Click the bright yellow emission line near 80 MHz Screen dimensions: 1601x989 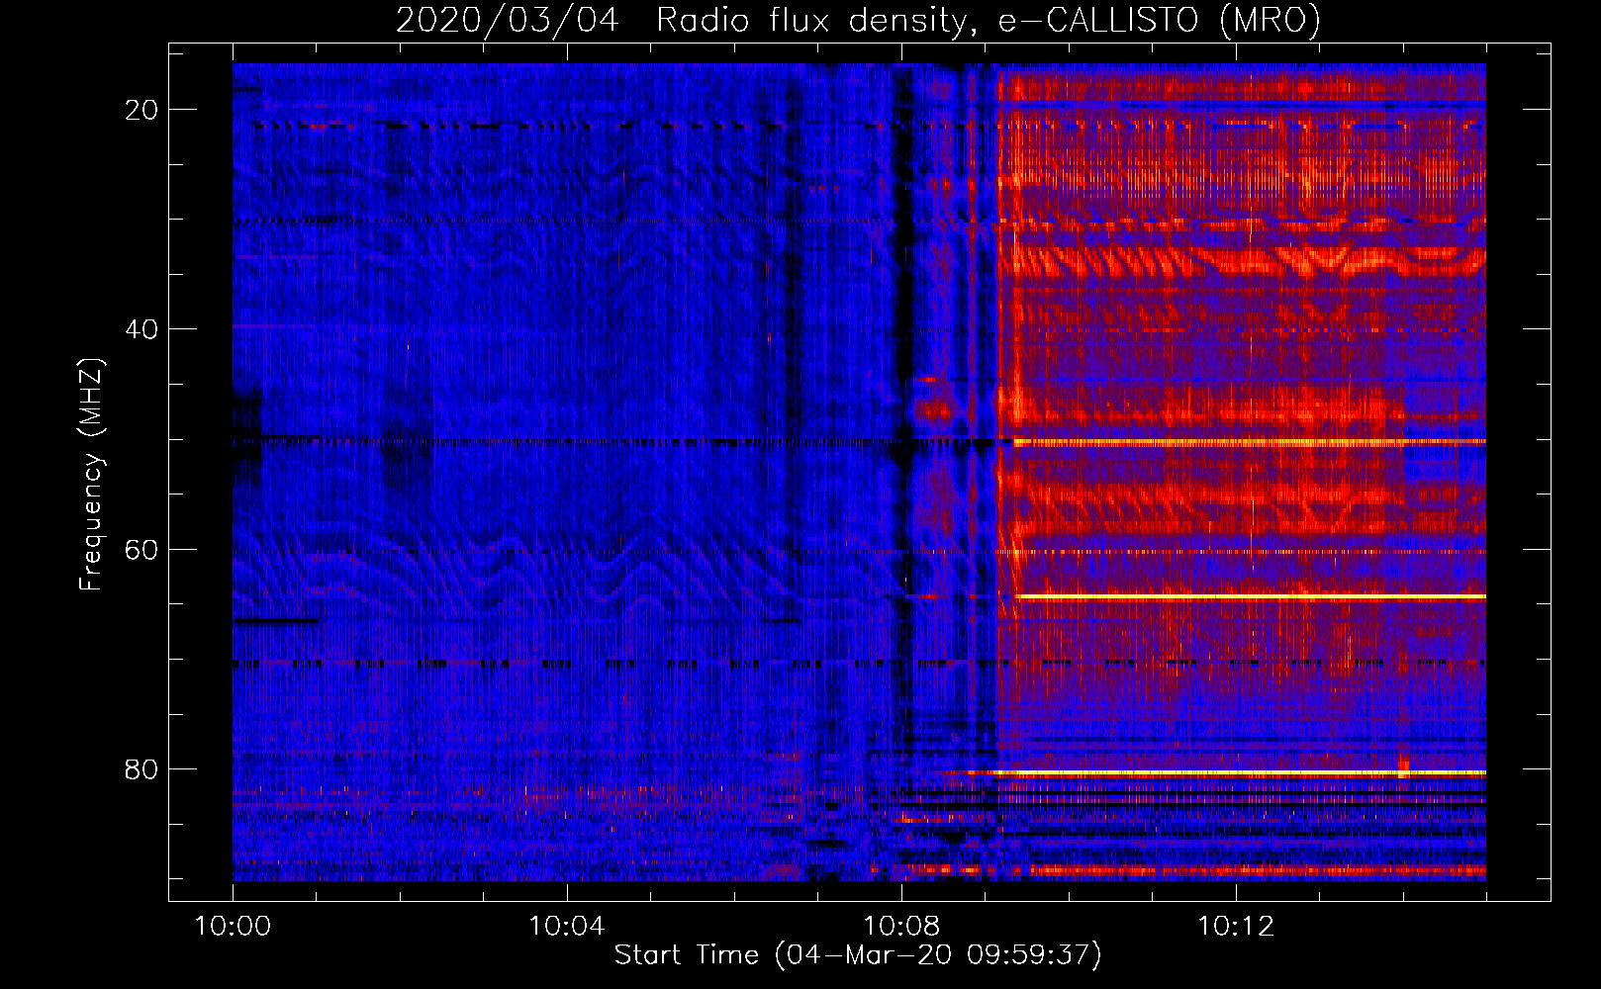coord(1242,772)
